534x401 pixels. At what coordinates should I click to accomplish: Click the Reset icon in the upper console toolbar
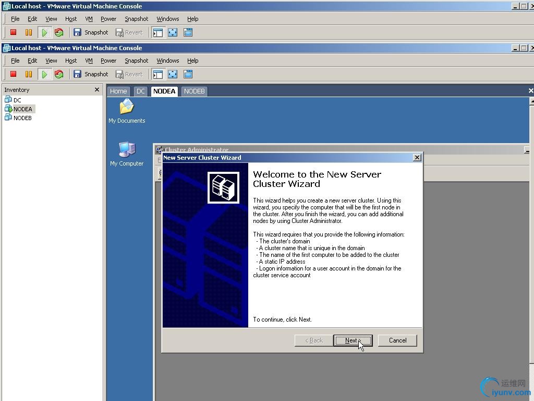click(59, 32)
